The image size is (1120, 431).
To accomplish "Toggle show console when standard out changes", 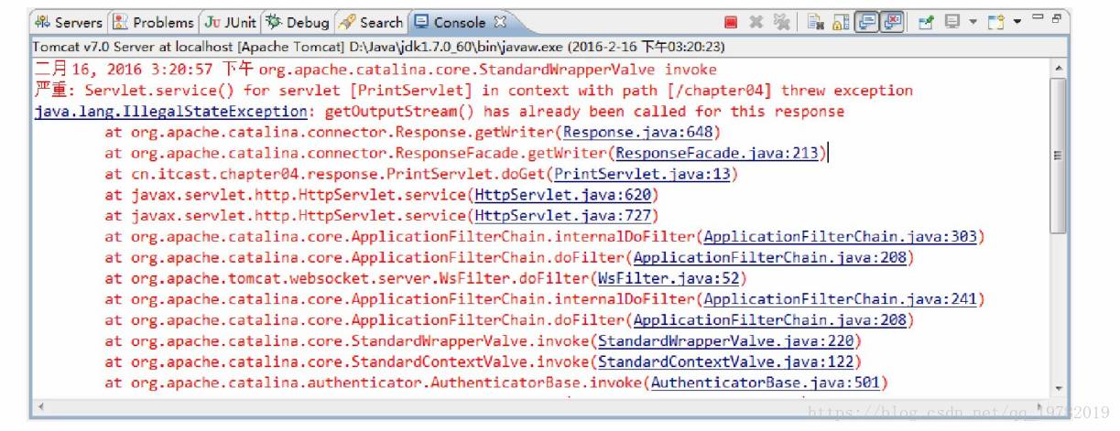I will click(x=866, y=22).
